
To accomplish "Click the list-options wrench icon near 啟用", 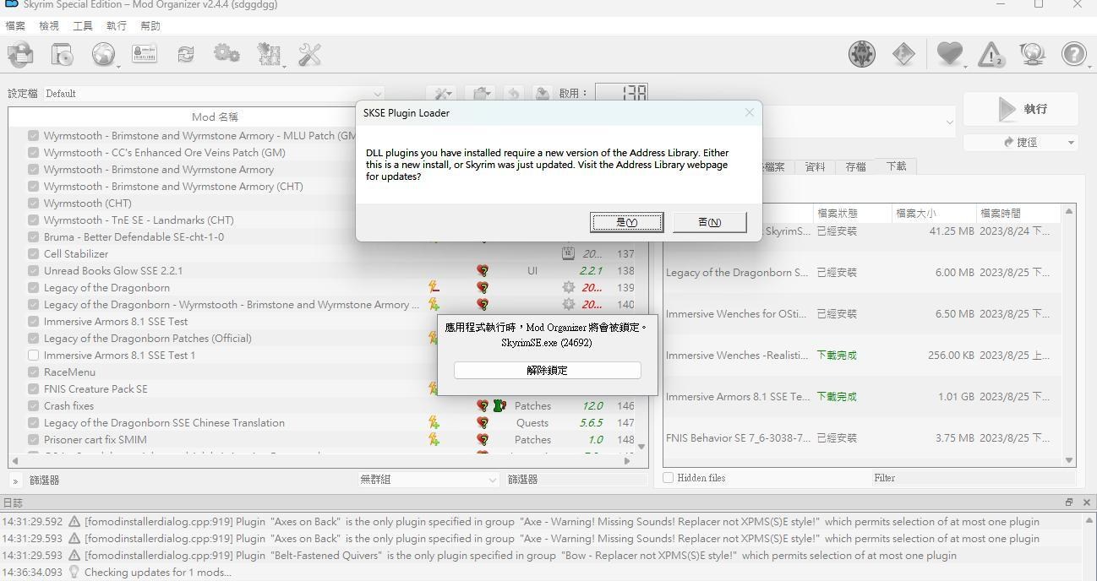I will (441, 94).
